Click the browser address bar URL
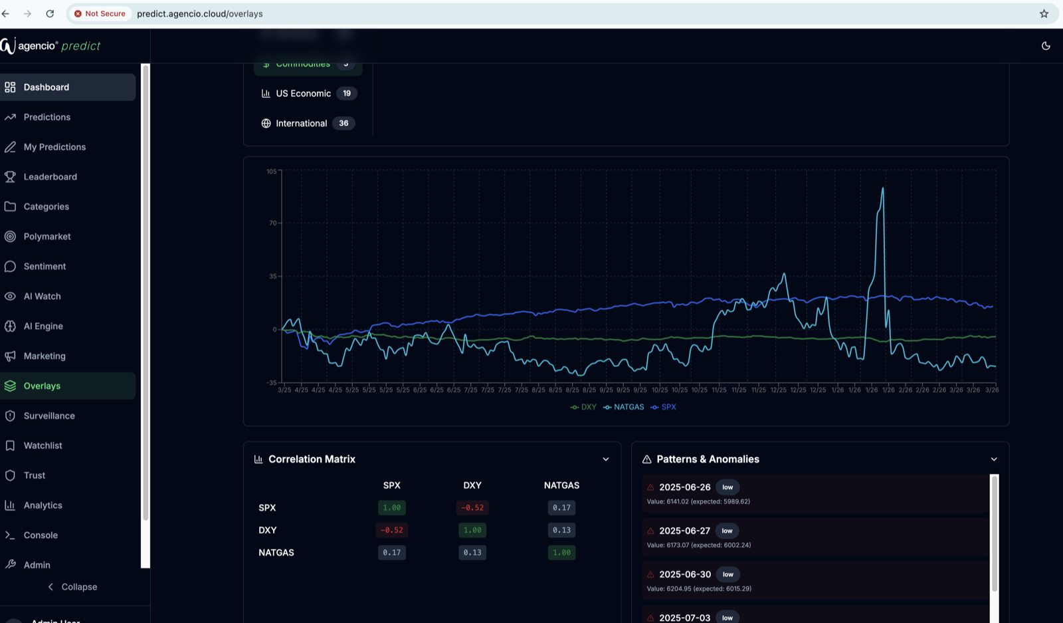 point(200,13)
